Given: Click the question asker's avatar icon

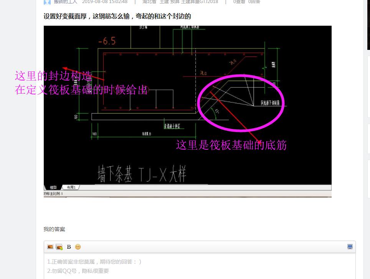Looking at the screenshot, I should 47,2.
